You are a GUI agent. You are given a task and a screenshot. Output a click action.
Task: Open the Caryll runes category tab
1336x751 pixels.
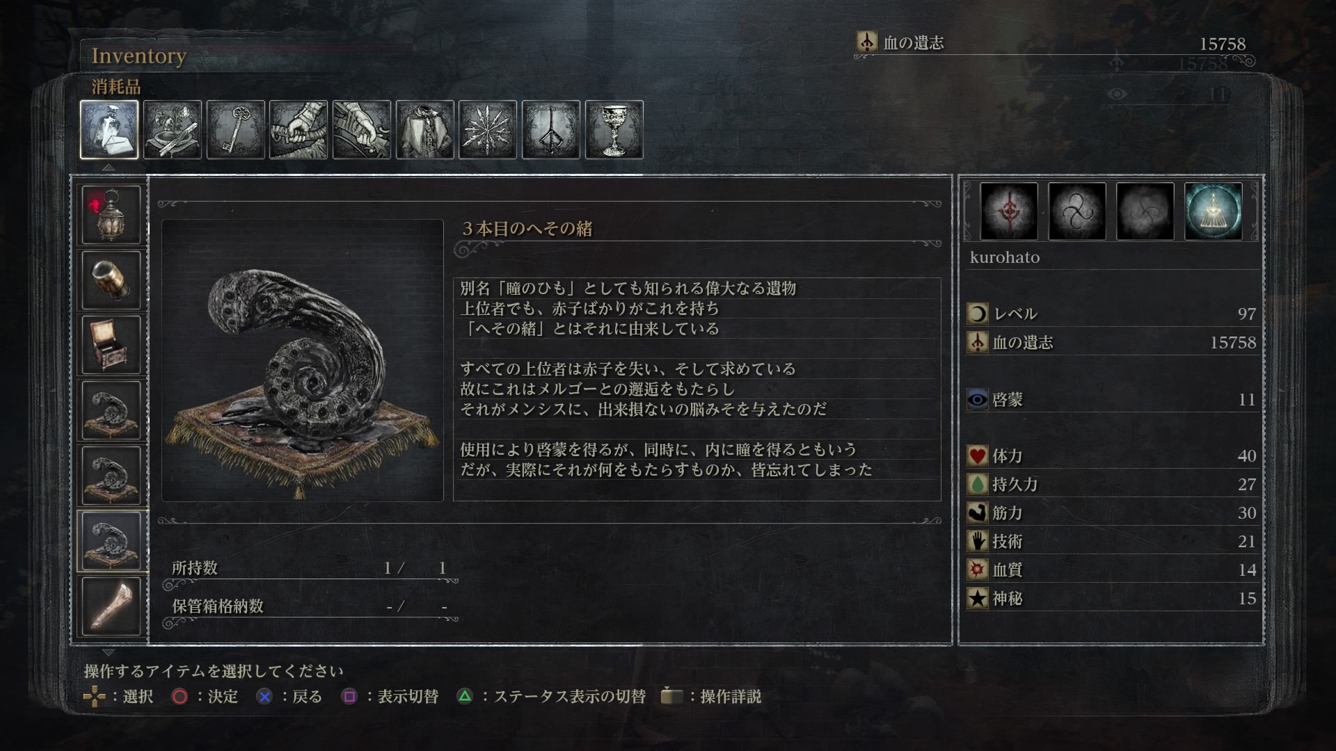[551, 129]
